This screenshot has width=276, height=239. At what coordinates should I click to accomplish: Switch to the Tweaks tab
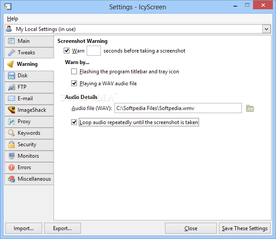pos(29,53)
